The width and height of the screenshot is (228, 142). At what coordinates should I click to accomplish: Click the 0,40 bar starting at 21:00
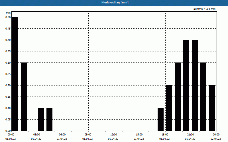[195, 85]
